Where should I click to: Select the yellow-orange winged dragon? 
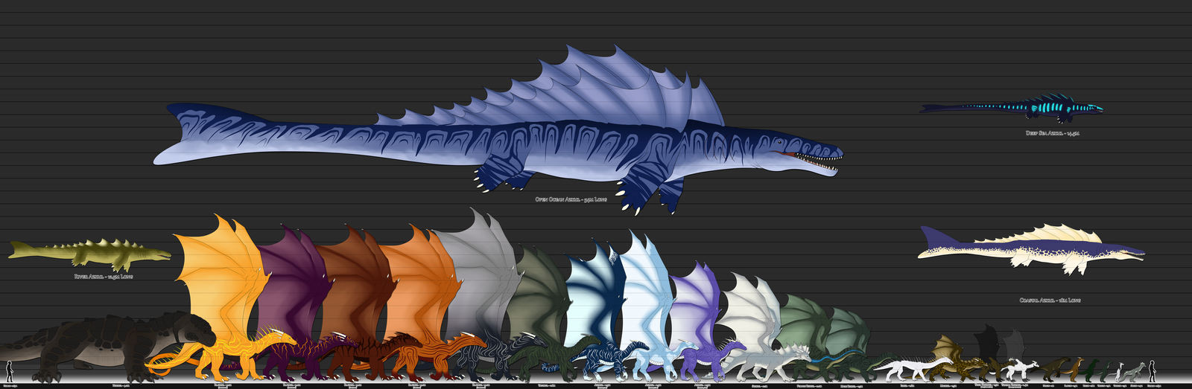(x=221, y=299)
